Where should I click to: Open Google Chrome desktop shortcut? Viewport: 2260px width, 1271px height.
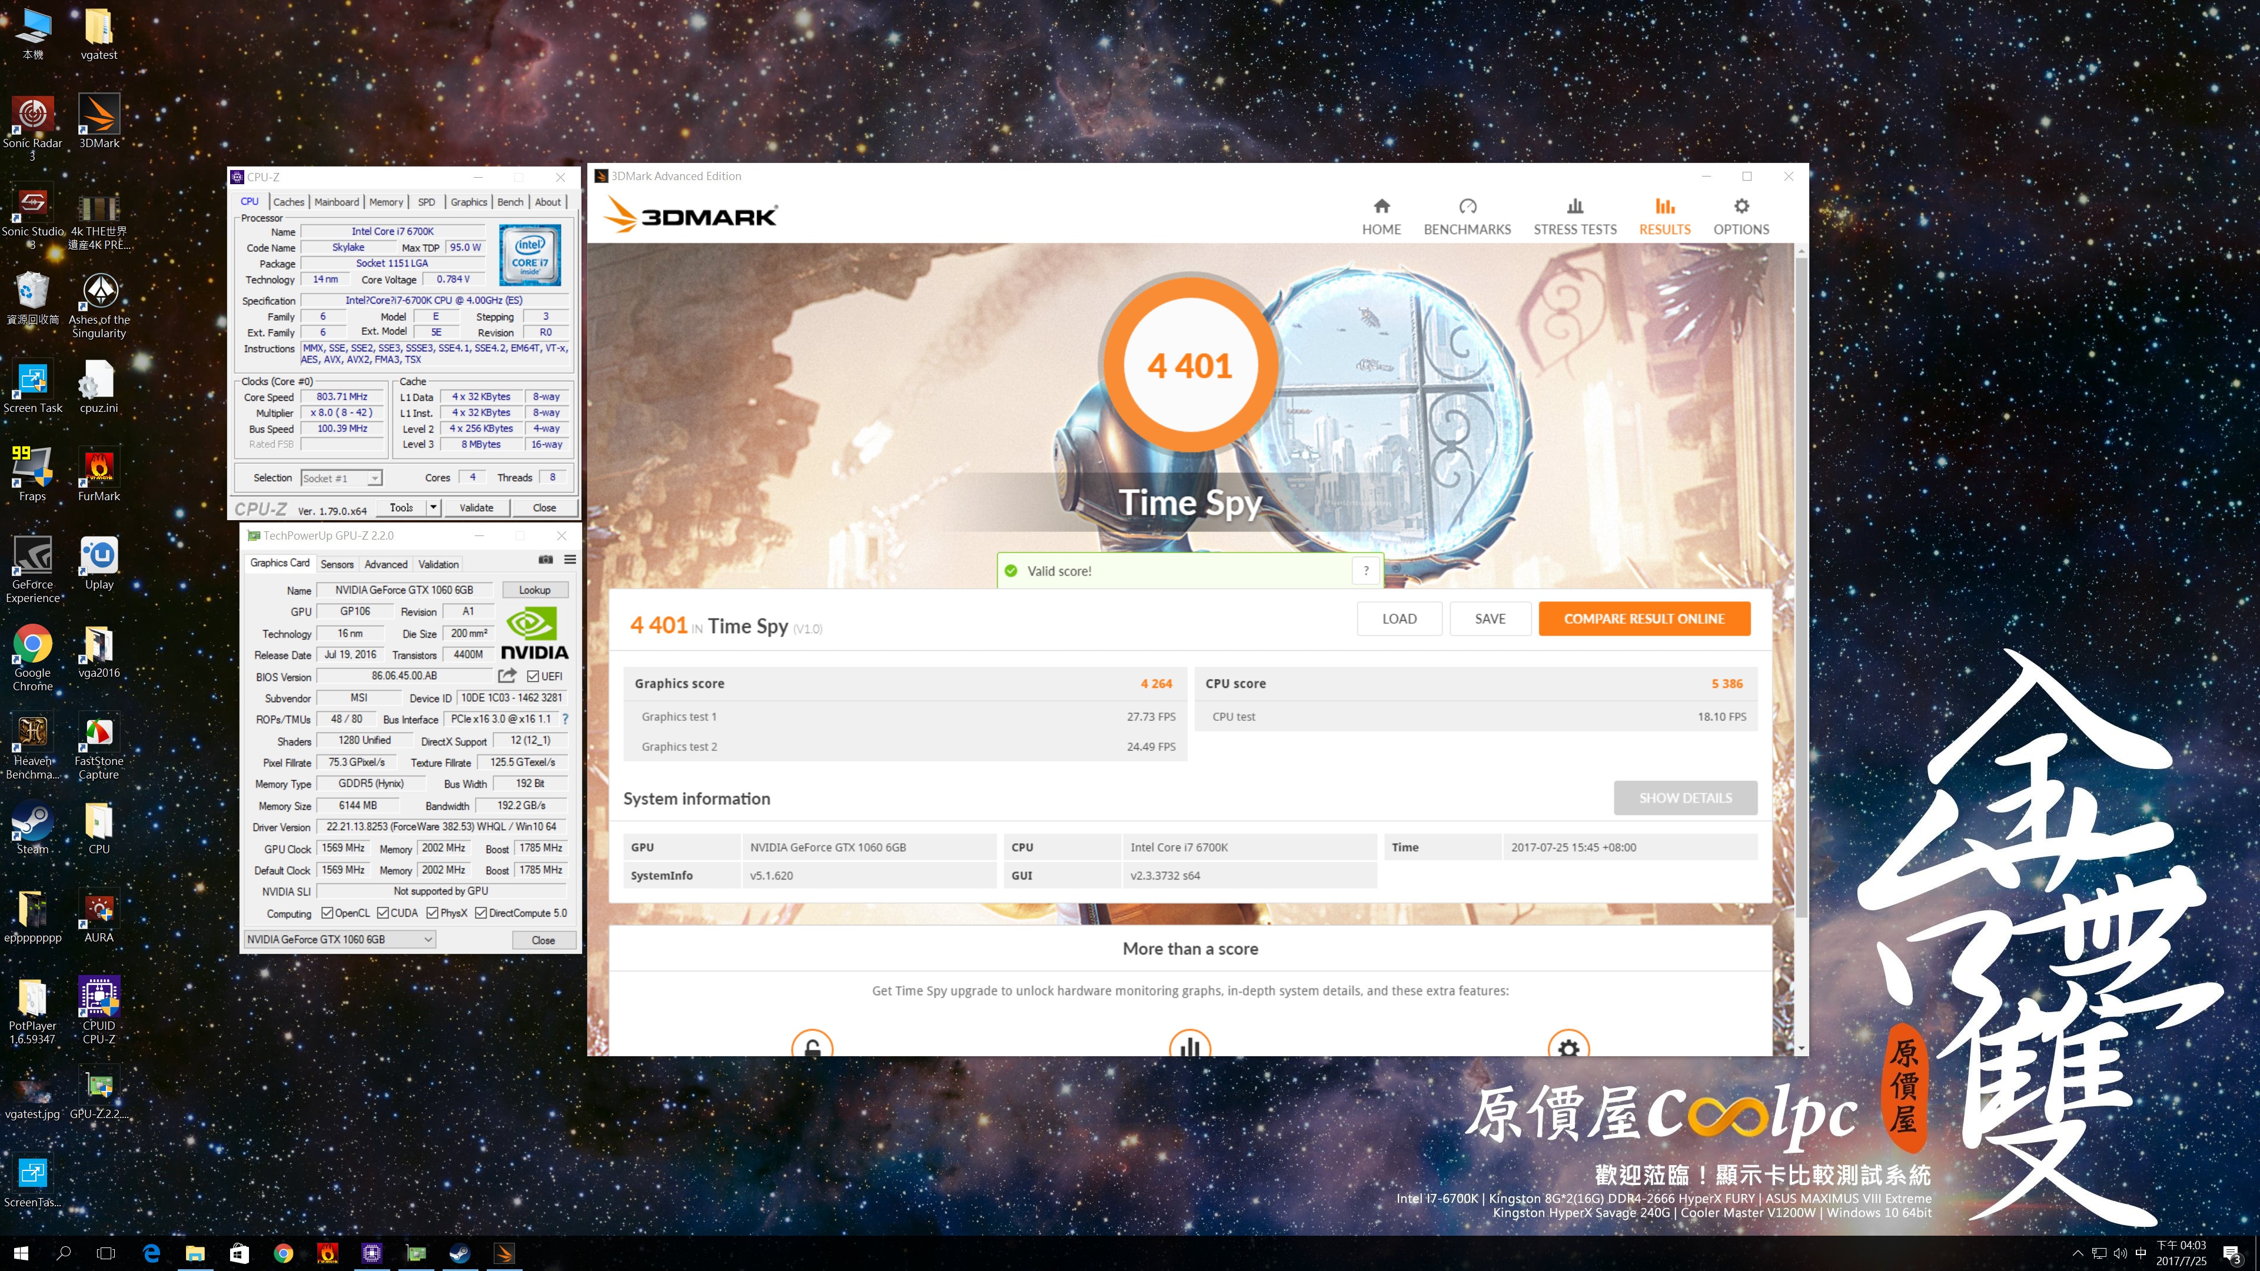(32, 658)
